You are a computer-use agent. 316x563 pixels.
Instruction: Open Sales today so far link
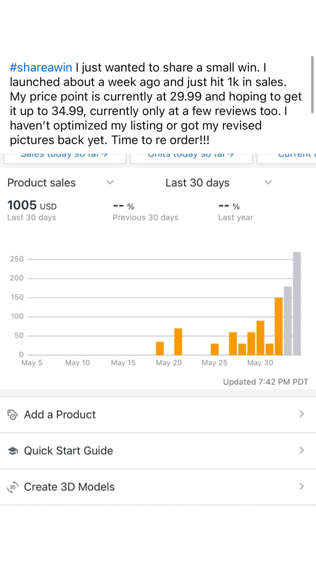(x=64, y=155)
